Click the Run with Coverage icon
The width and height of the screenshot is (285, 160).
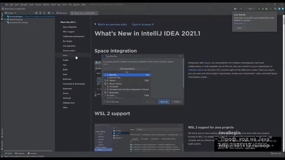click(x=267, y=9)
